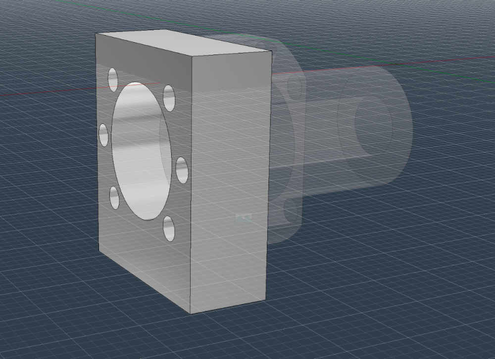495x359 pixels.
Task: Select the top face of the solid block
Action: point(185,43)
